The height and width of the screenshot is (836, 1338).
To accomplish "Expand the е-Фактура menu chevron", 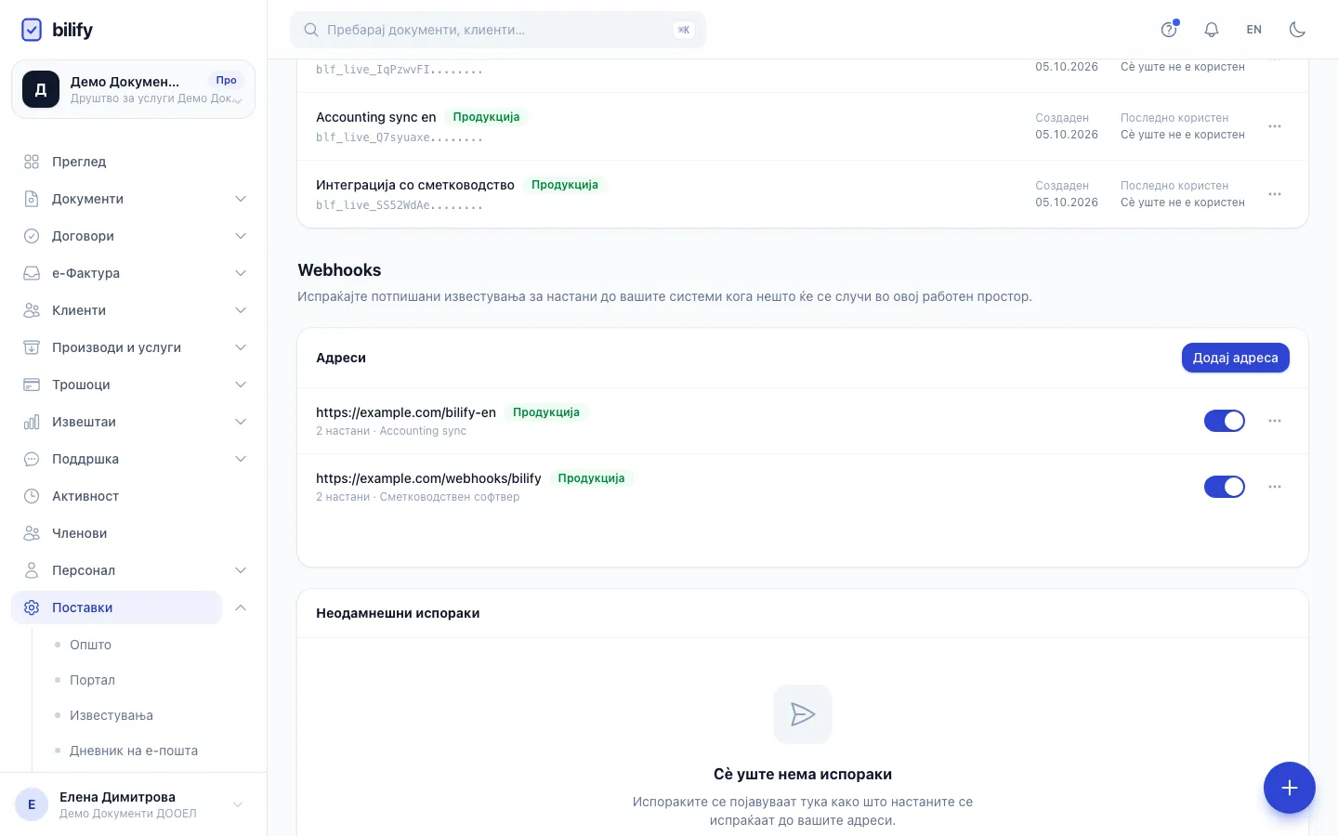I will [x=241, y=273].
